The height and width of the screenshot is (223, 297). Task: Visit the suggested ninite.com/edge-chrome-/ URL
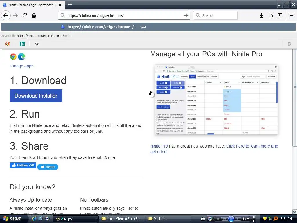[x=148, y=27]
